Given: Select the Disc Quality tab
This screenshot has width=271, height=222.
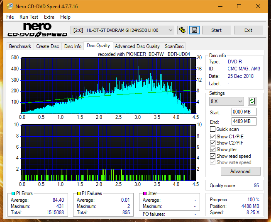Looking at the screenshot, I should (x=98, y=46).
